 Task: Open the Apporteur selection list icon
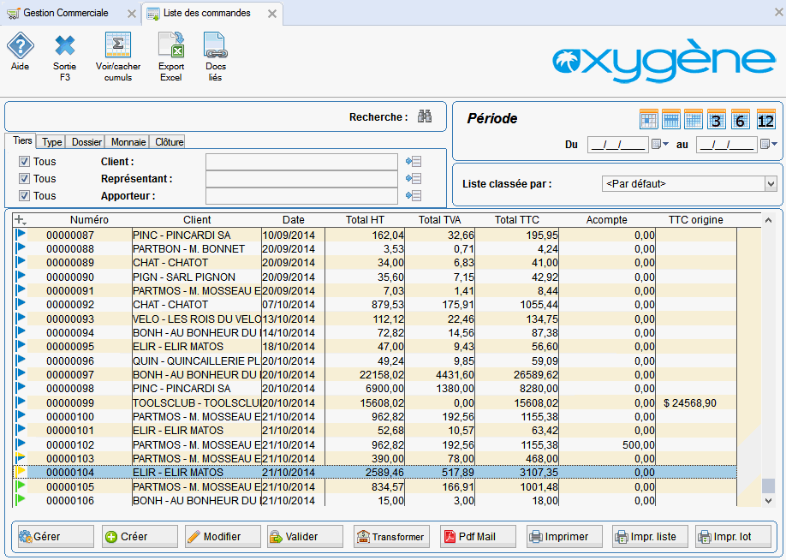[414, 195]
